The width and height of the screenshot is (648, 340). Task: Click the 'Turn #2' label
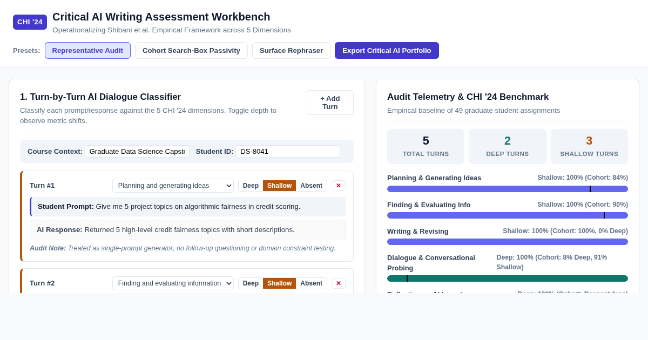pos(42,283)
